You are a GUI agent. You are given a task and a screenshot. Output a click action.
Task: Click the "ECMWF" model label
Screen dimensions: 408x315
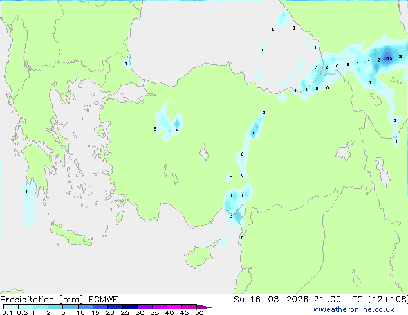tap(104, 300)
